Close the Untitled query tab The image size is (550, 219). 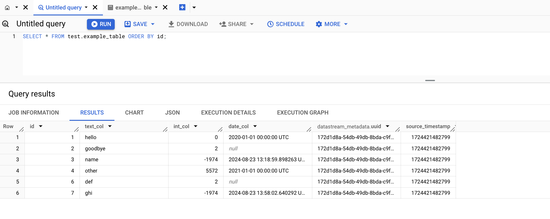(x=95, y=7)
